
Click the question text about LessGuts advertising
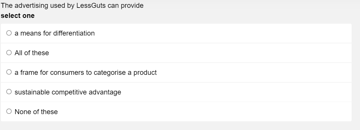click(x=72, y=6)
